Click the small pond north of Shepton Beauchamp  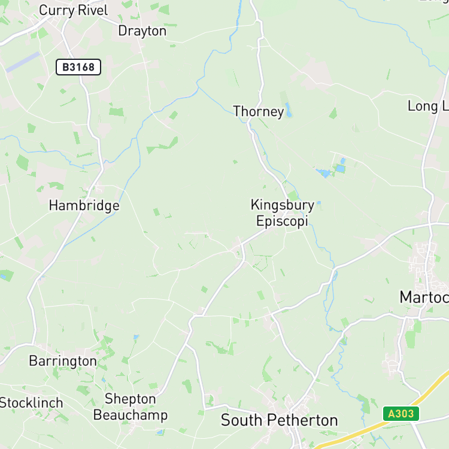pos(136,336)
